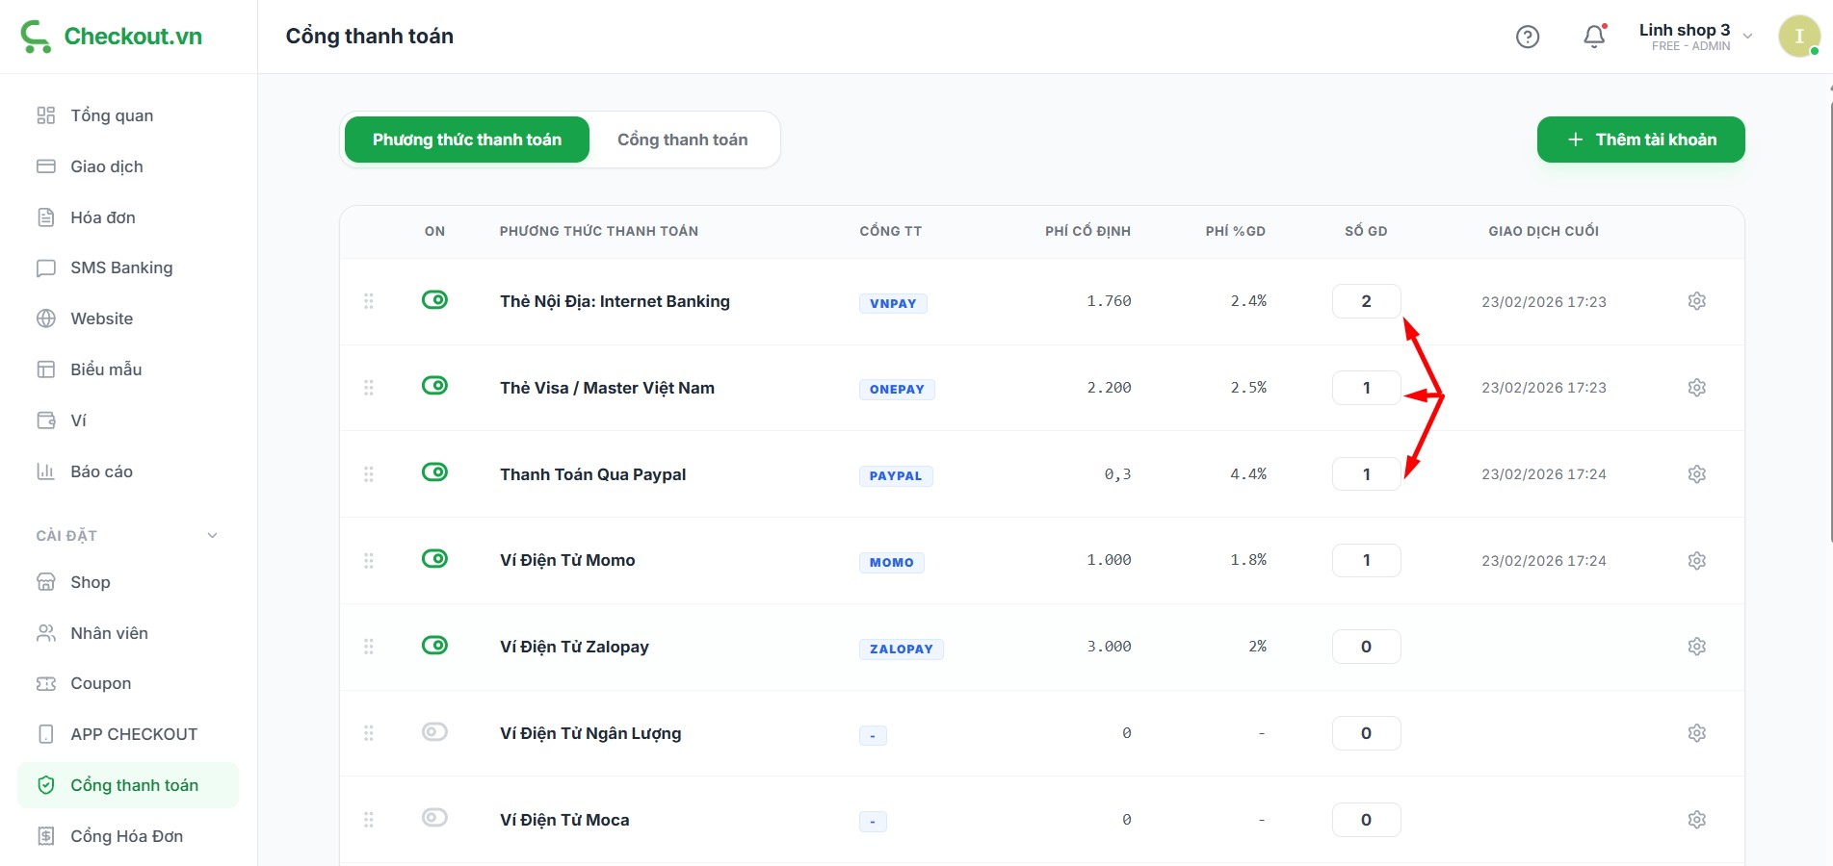
Task: Disable the Thẻ Visa / Master Việt Nam toggle
Action: tap(434, 386)
